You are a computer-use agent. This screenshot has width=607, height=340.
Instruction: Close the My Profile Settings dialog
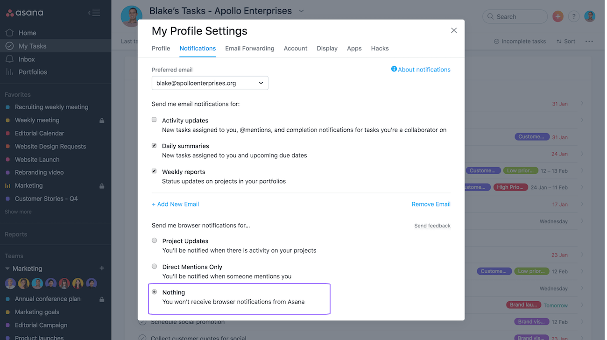coord(453,30)
